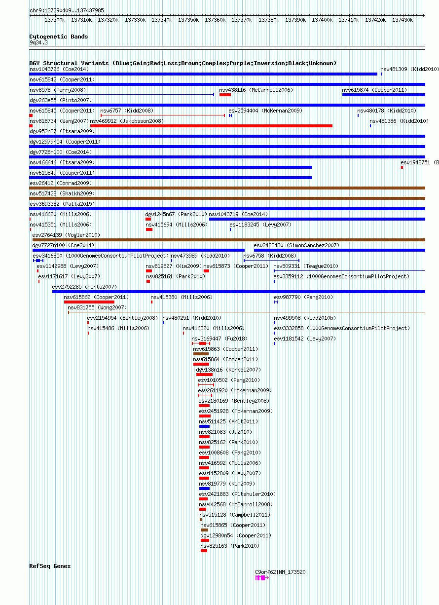Click nsv6757 (Kidd2008) label
The image size is (439, 605).
pos(127,111)
